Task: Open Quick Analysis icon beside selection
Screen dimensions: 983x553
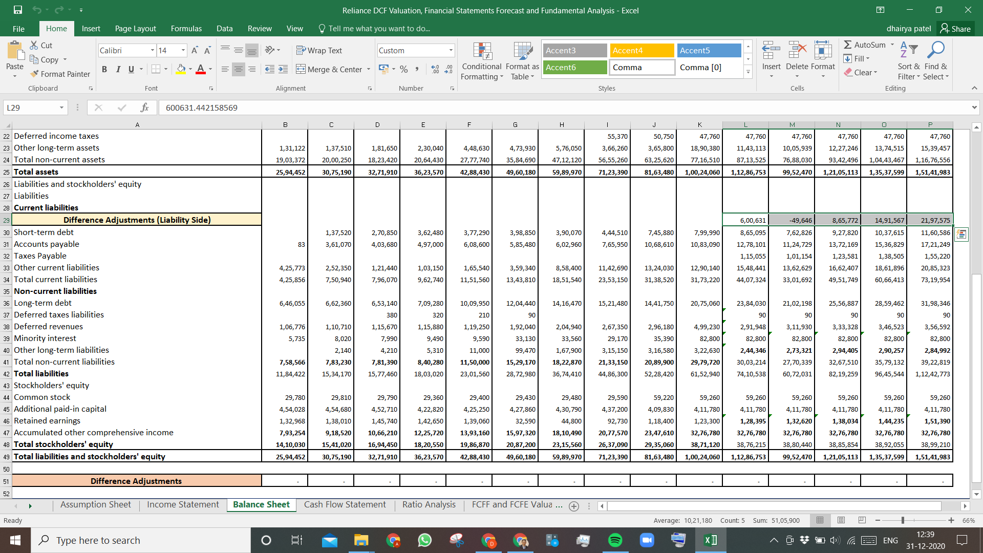Action: 961,235
